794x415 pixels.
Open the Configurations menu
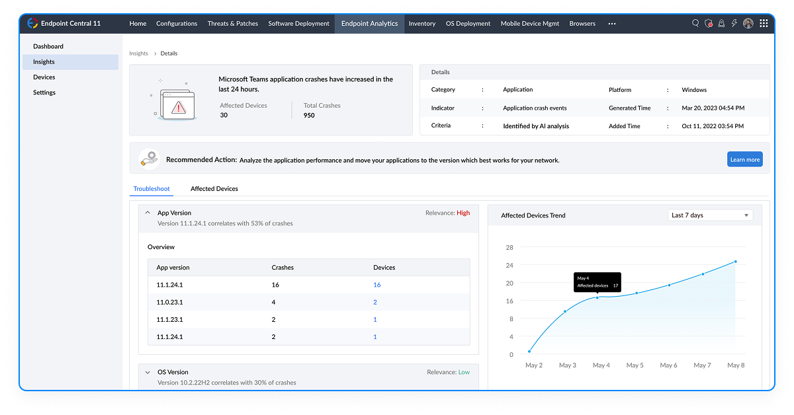coord(177,24)
